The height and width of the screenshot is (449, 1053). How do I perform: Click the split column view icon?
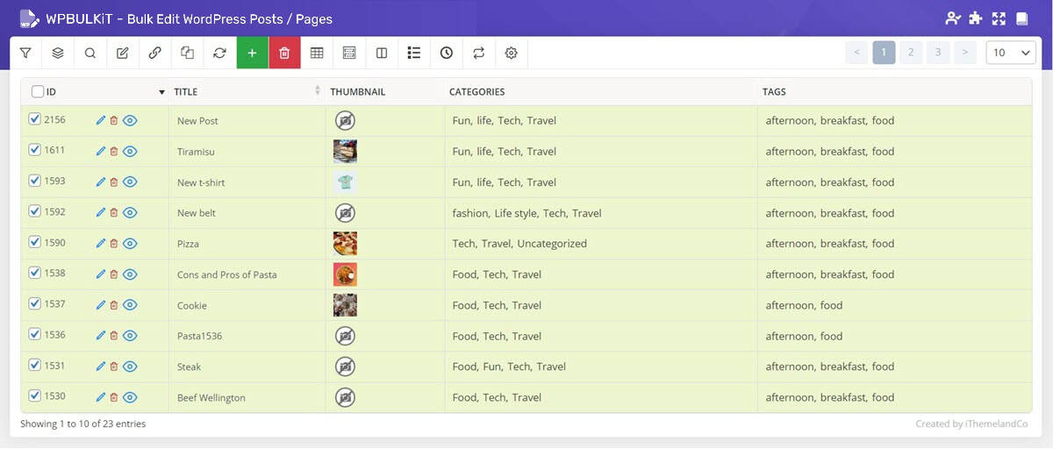(382, 53)
